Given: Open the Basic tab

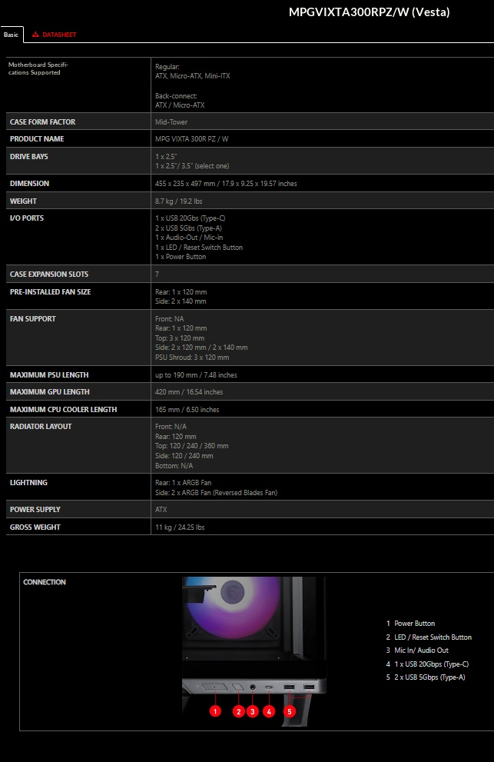Looking at the screenshot, I should (x=12, y=35).
